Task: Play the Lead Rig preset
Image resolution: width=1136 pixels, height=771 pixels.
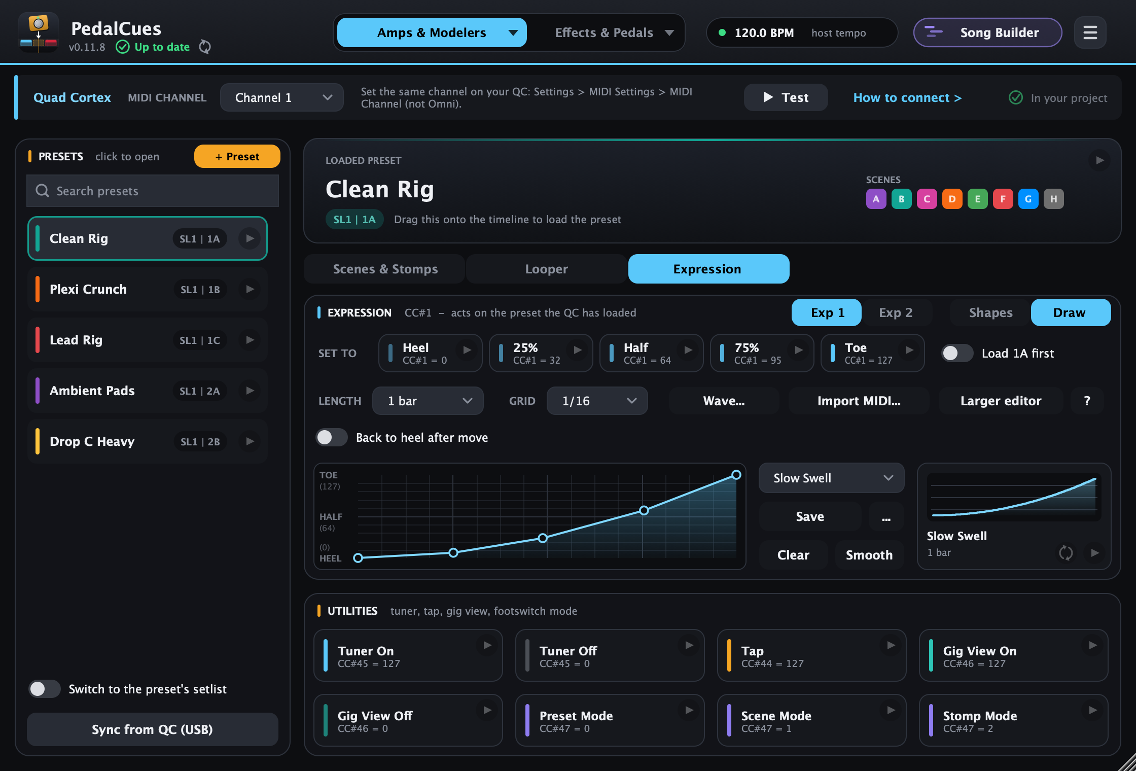Action: [x=250, y=340]
